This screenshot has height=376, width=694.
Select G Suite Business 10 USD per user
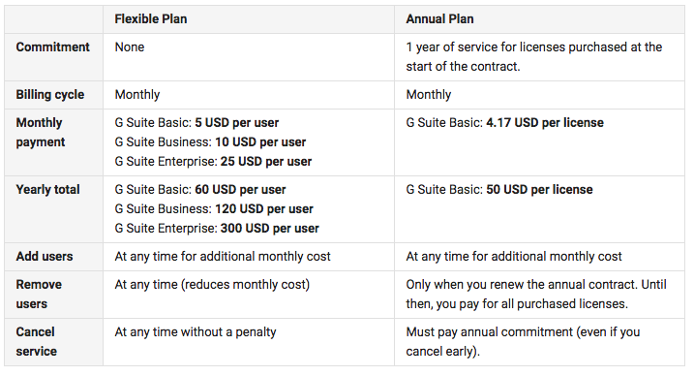210,142
